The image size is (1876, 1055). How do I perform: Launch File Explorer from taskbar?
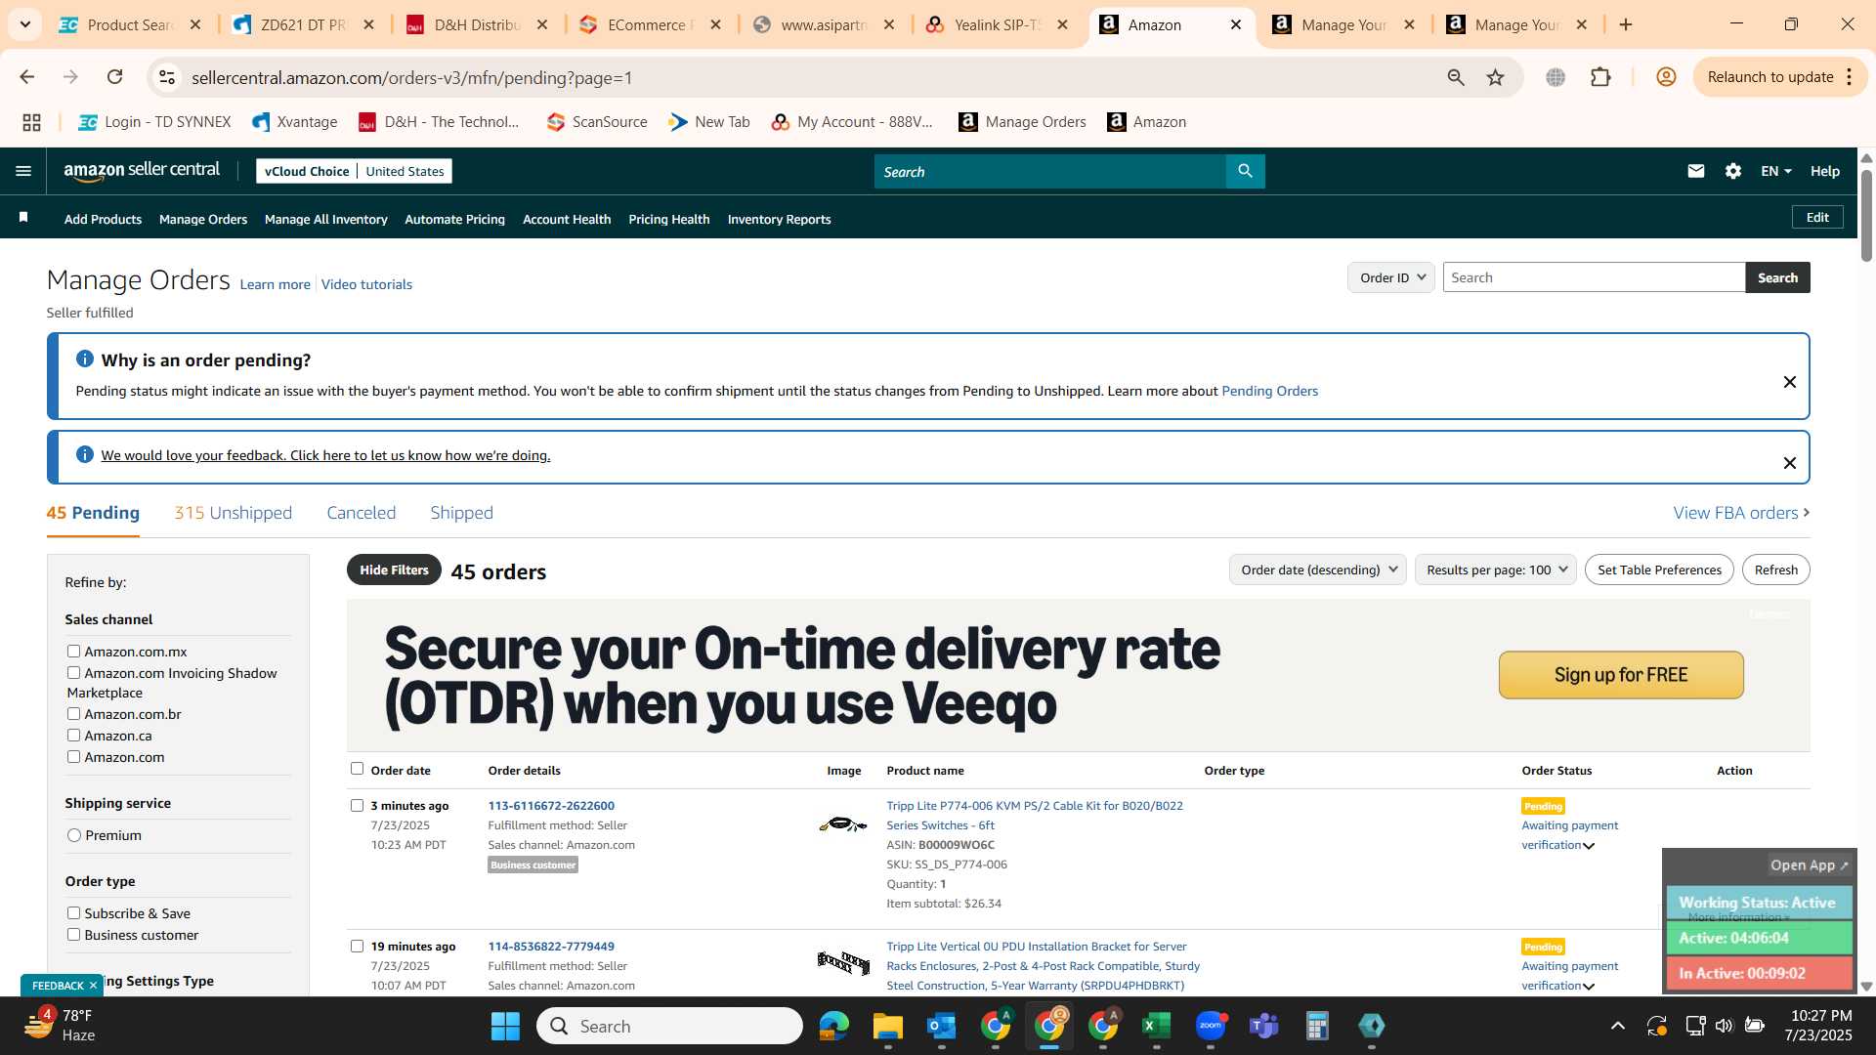click(887, 1026)
